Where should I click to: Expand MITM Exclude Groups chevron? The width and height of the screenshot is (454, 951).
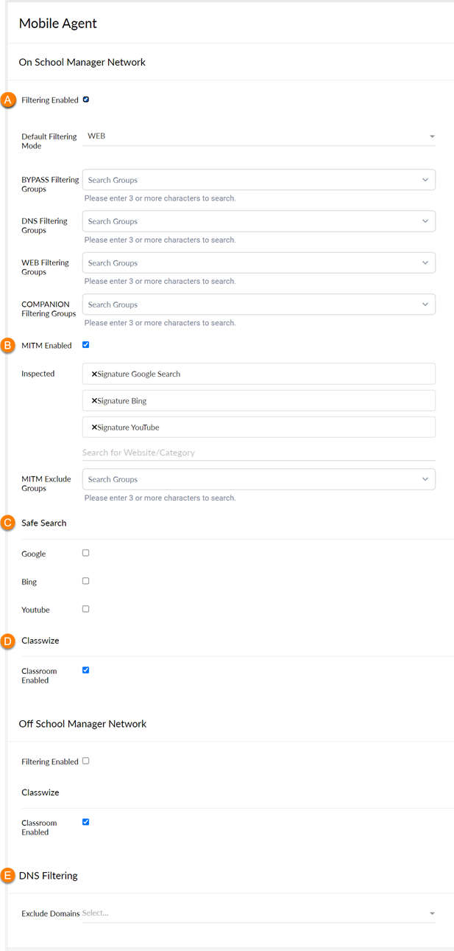click(425, 479)
